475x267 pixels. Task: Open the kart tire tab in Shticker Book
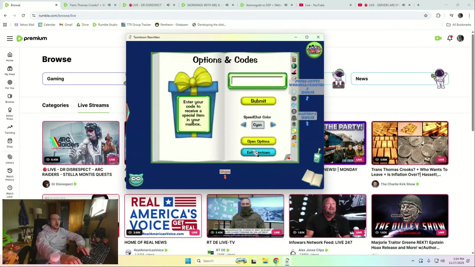(x=294, y=111)
